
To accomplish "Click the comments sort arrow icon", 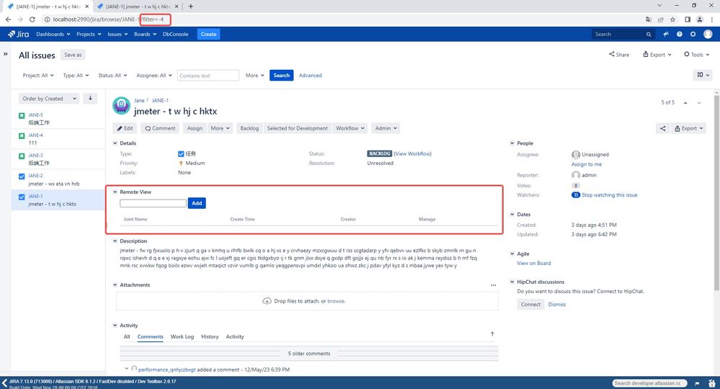I will point(492,334).
